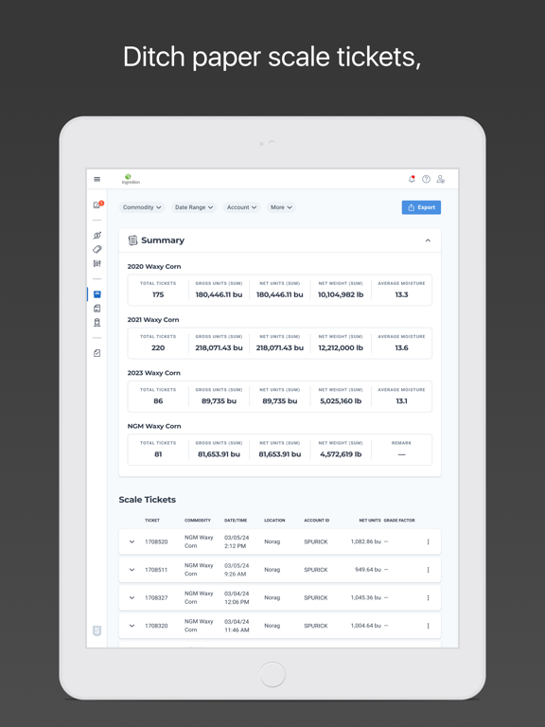Screen dimensions: 545x727
Task: Open the sidebar crossed-coin icon
Action: [97, 236]
